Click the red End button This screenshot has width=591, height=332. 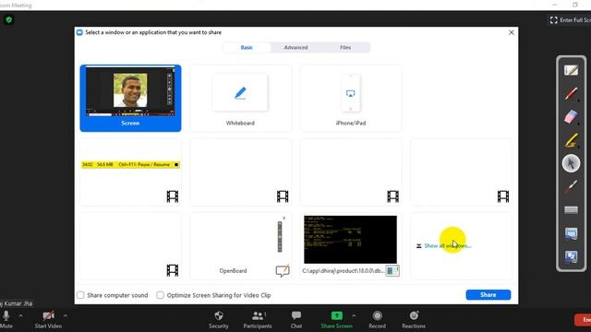point(583,320)
